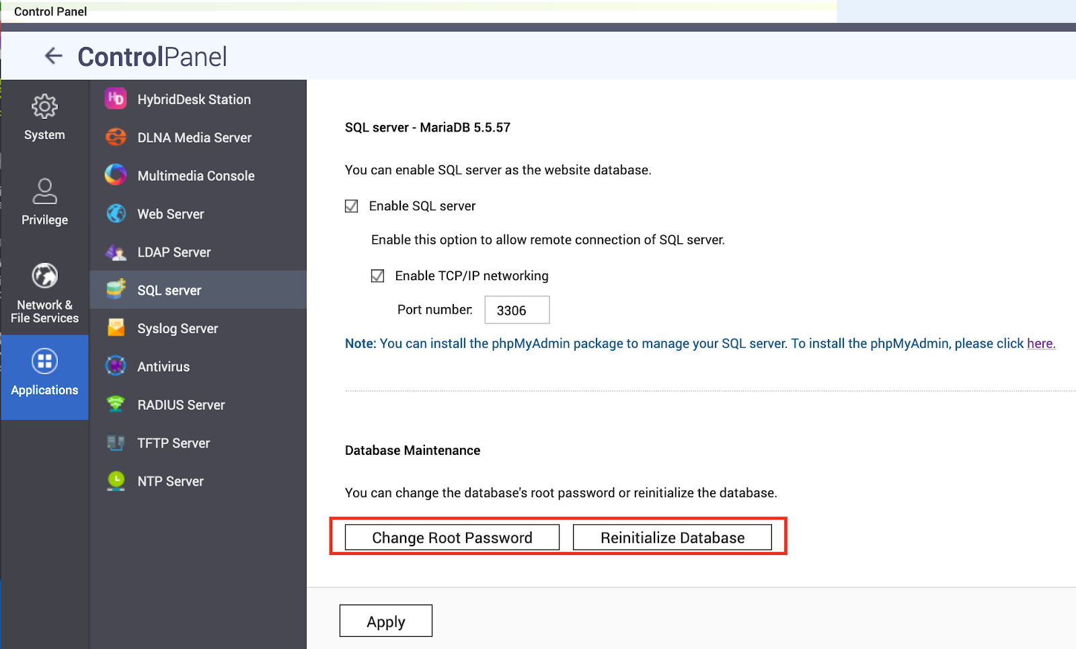Uncheck Enable TCP/IP networking

[378, 276]
